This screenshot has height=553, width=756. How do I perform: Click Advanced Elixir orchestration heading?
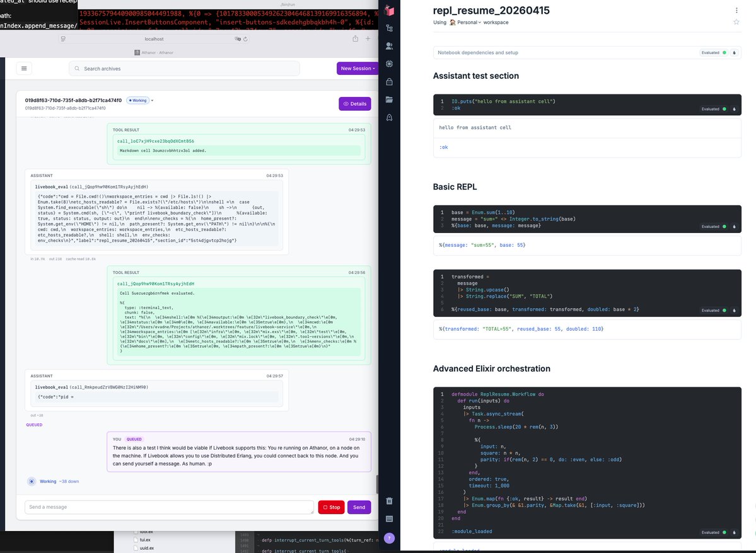coord(491,368)
